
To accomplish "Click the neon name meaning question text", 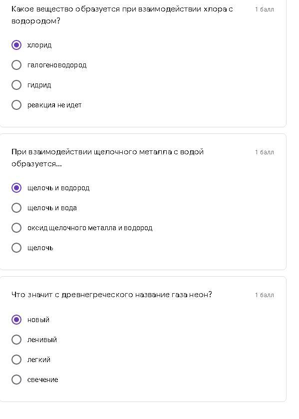I will tap(112, 295).
